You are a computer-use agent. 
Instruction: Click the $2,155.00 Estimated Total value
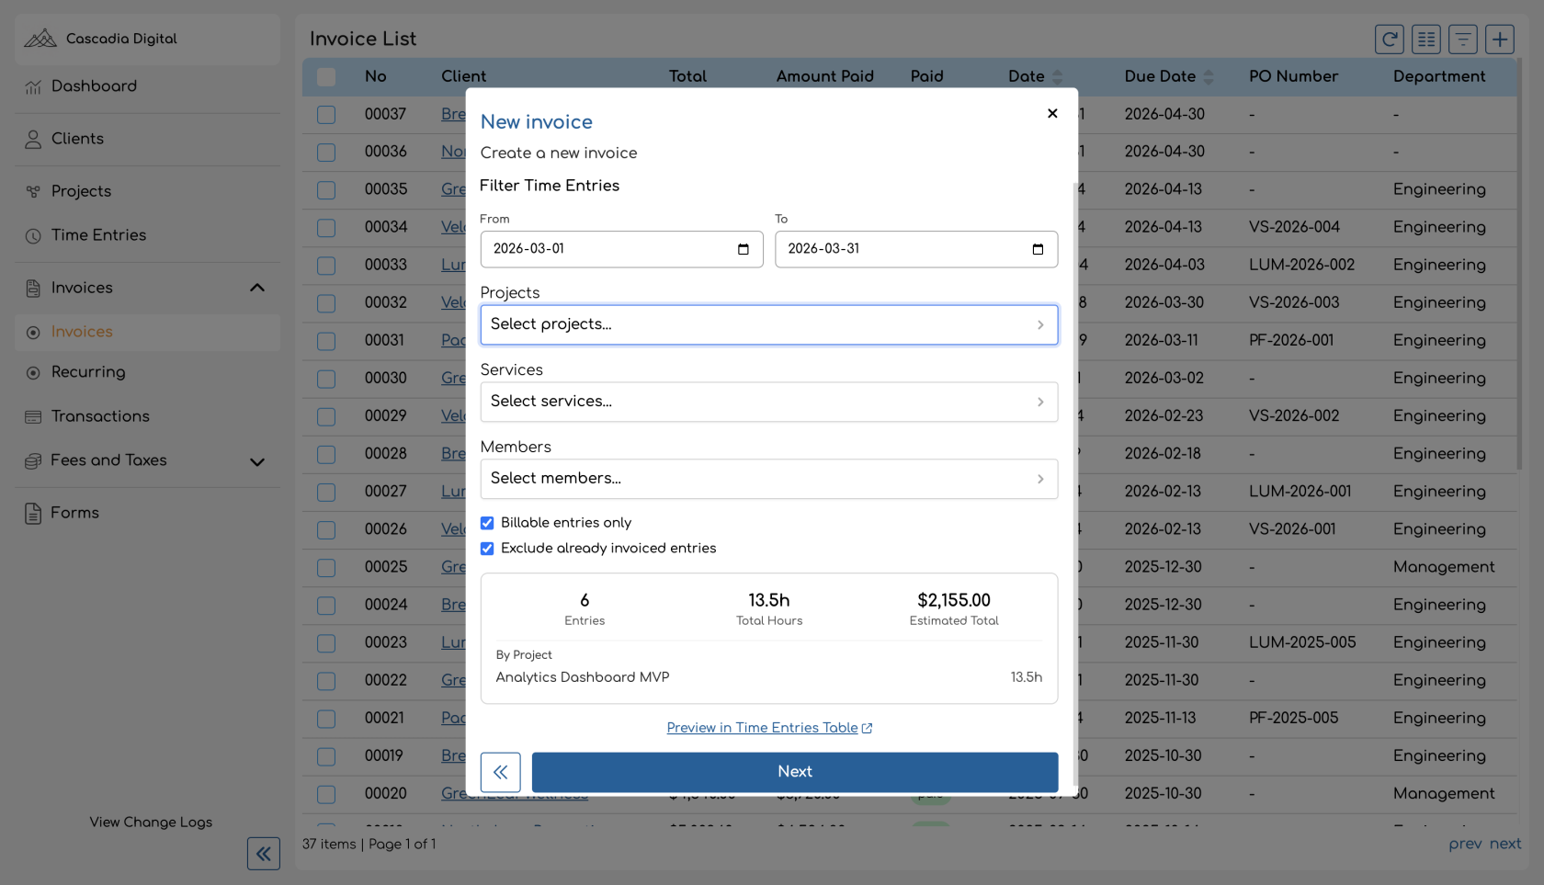(954, 600)
